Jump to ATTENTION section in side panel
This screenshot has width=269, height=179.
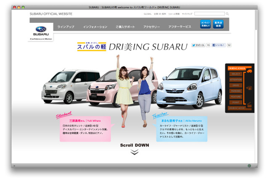[x=236, y=79]
